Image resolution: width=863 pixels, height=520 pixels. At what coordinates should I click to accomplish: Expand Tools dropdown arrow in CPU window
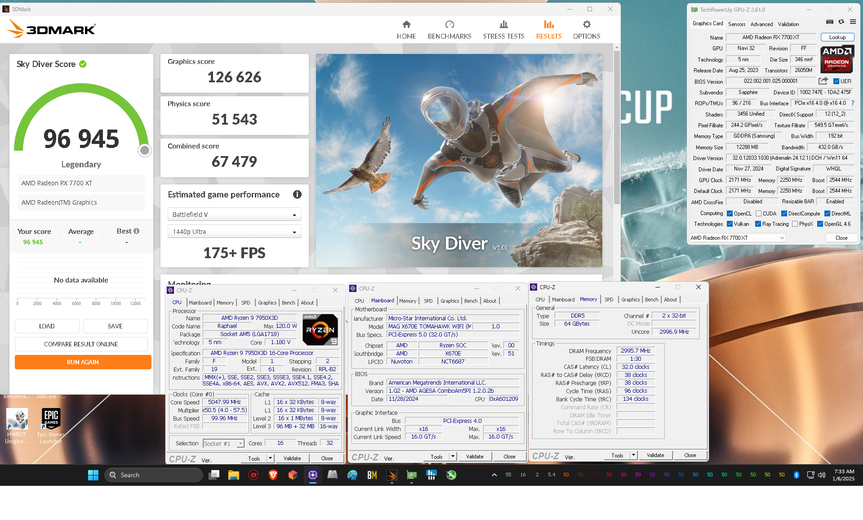tap(270, 458)
